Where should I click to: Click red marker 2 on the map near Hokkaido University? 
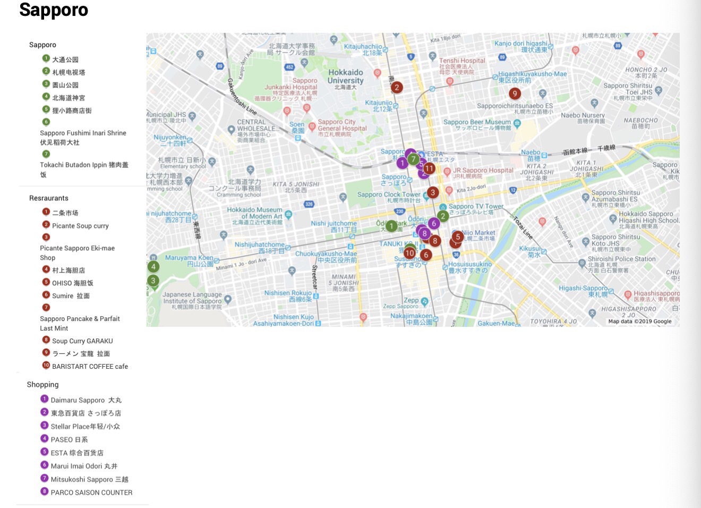396,87
